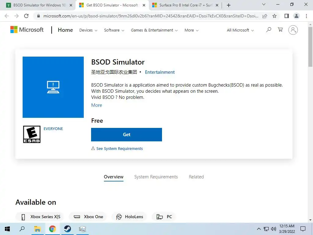313x235 pixels.
Task: Click the scrollbar down arrow
Action: tap(310, 220)
